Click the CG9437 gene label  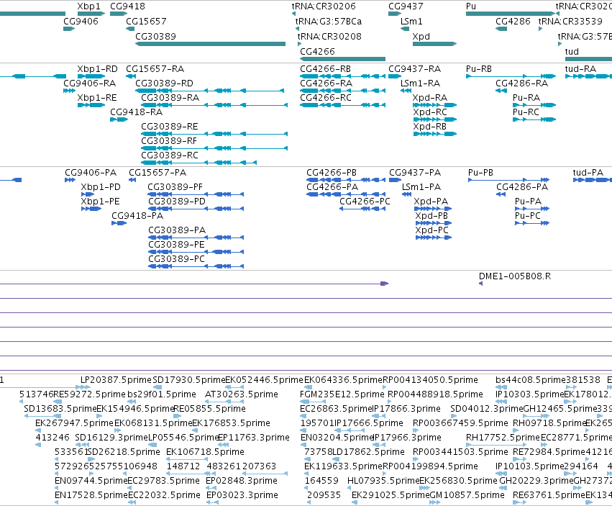(x=406, y=6)
